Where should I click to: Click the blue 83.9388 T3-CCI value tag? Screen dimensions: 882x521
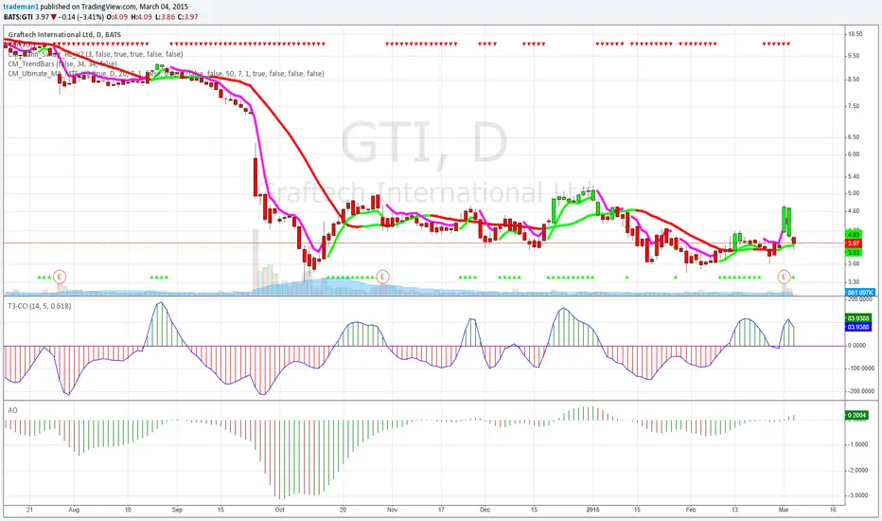[858, 327]
